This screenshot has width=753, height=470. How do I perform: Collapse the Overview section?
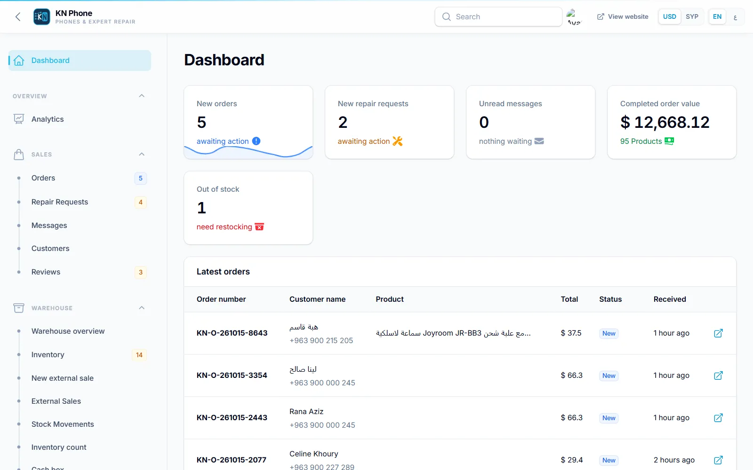pyautogui.click(x=142, y=96)
